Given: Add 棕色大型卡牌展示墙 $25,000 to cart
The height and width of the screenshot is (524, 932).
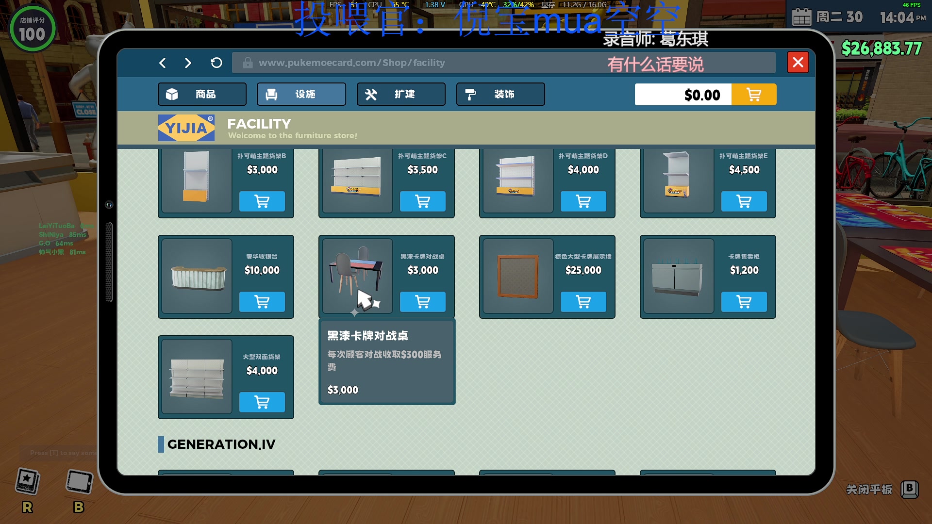Looking at the screenshot, I should tap(583, 302).
